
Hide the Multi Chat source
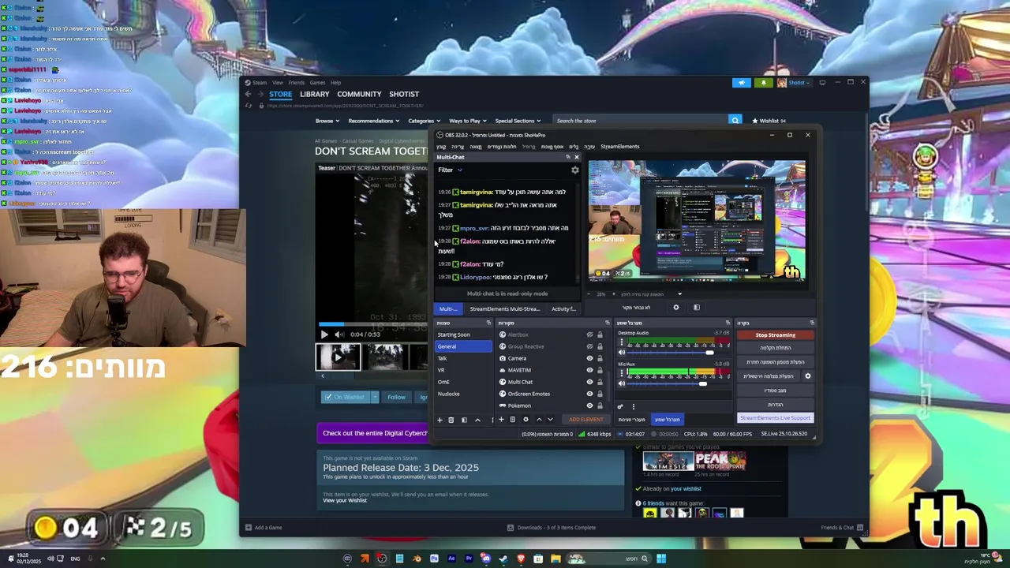pyautogui.click(x=589, y=382)
